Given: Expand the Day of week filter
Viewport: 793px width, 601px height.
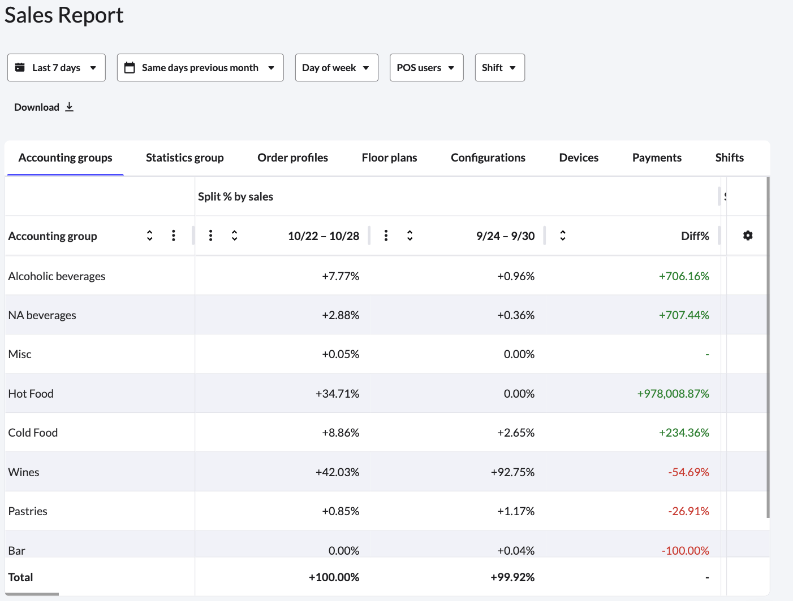Looking at the screenshot, I should pyautogui.click(x=336, y=67).
